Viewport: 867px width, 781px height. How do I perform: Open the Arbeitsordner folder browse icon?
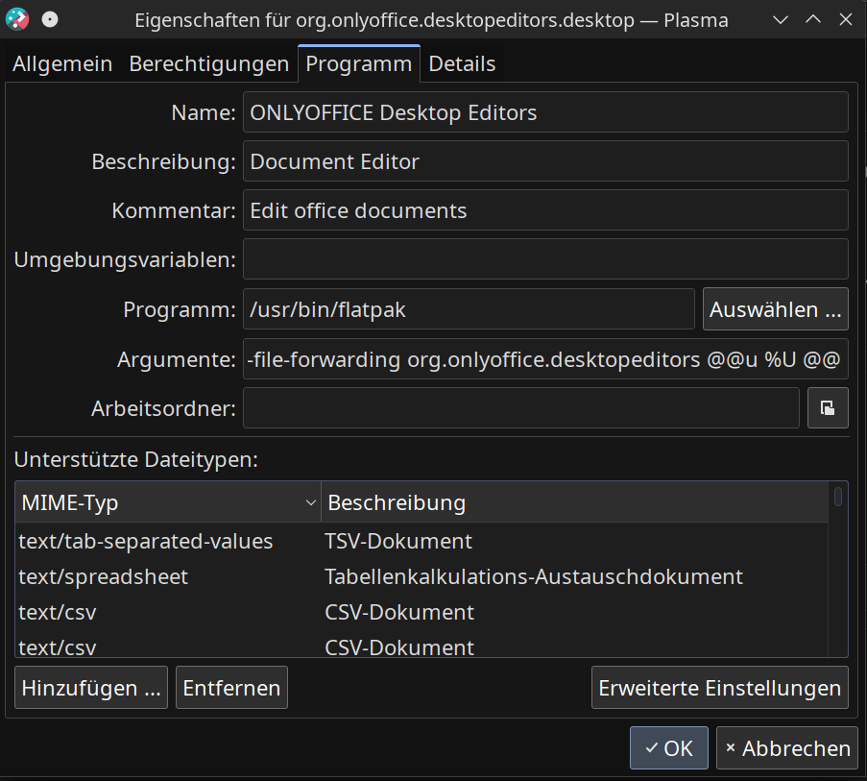click(827, 408)
